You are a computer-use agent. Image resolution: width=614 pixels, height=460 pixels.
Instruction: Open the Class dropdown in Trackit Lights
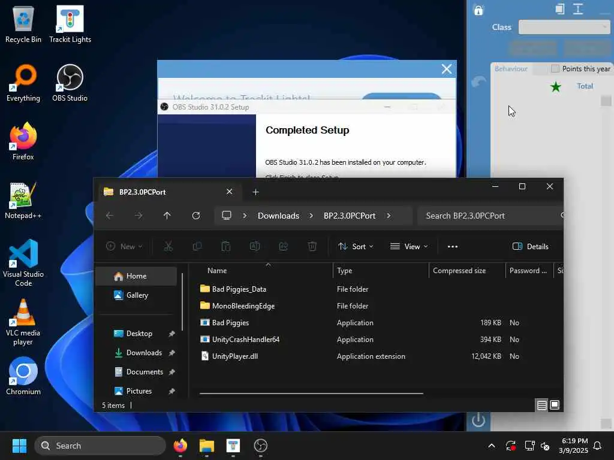click(564, 28)
